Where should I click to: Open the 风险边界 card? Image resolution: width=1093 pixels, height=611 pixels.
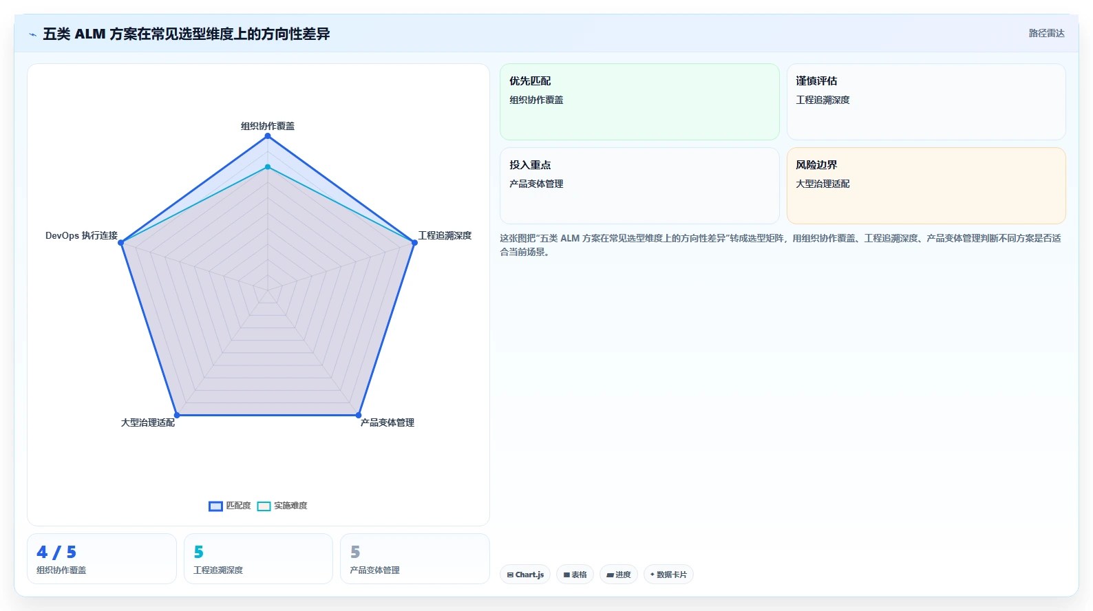pos(926,186)
